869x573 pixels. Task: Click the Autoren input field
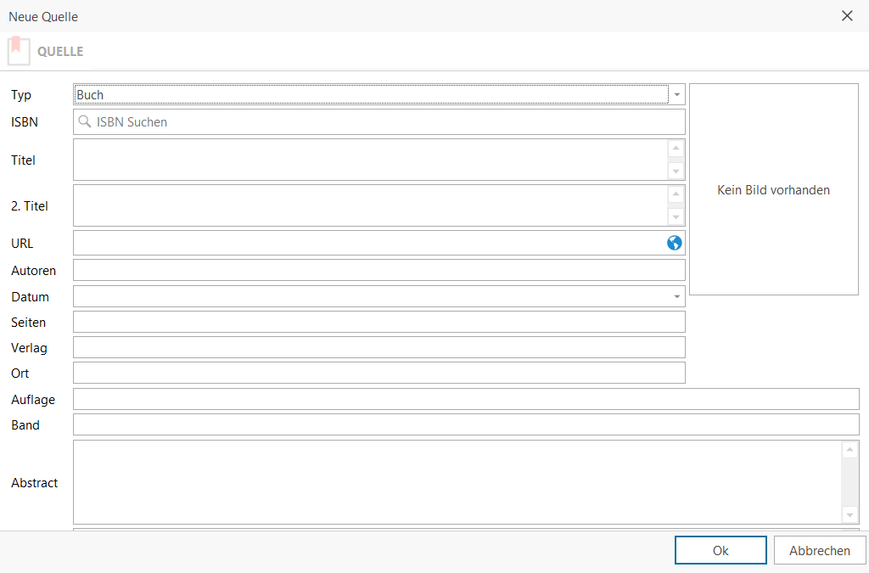pos(378,270)
